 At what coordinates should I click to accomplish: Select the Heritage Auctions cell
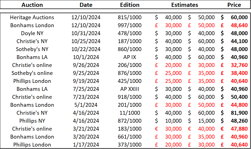(x=32, y=18)
